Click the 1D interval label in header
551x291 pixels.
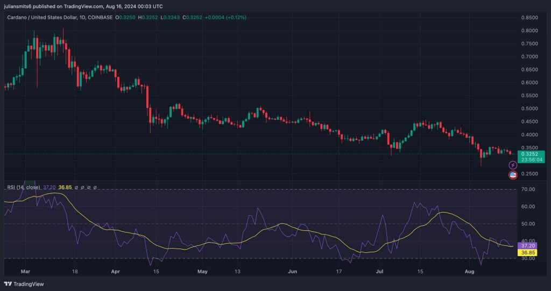(82, 18)
